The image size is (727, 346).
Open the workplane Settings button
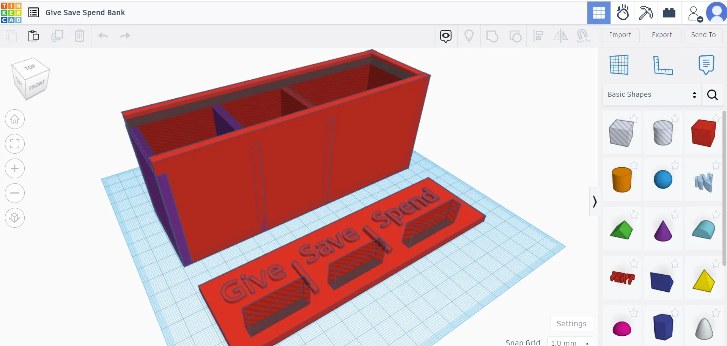coord(571,324)
